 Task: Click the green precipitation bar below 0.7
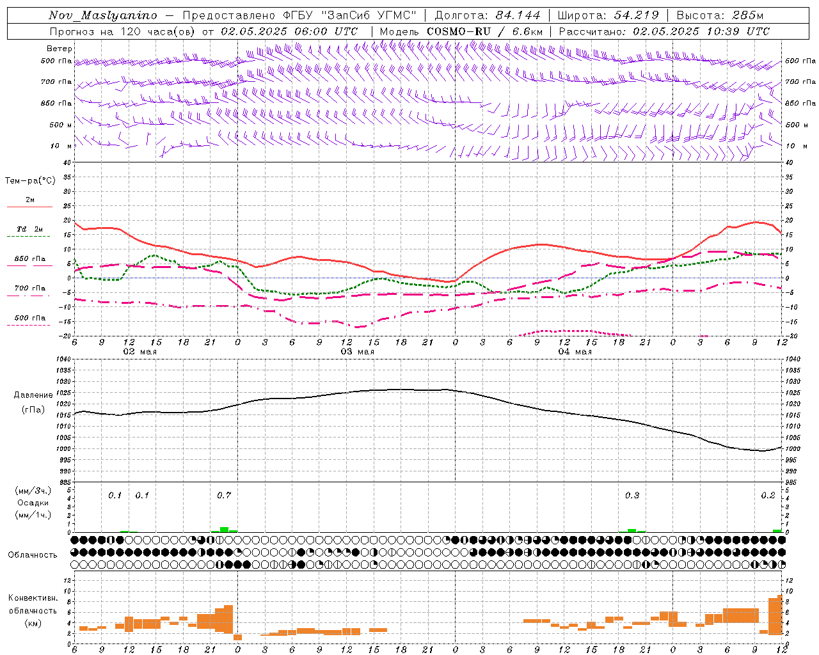[x=224, y=530]
